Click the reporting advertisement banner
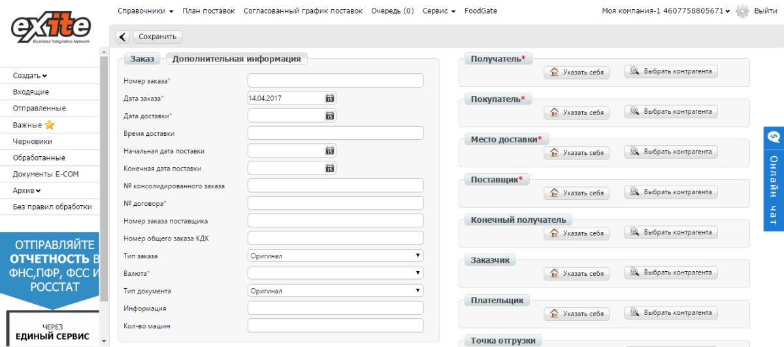The height and width of the screenshot is (347, 784). [50, 289]
